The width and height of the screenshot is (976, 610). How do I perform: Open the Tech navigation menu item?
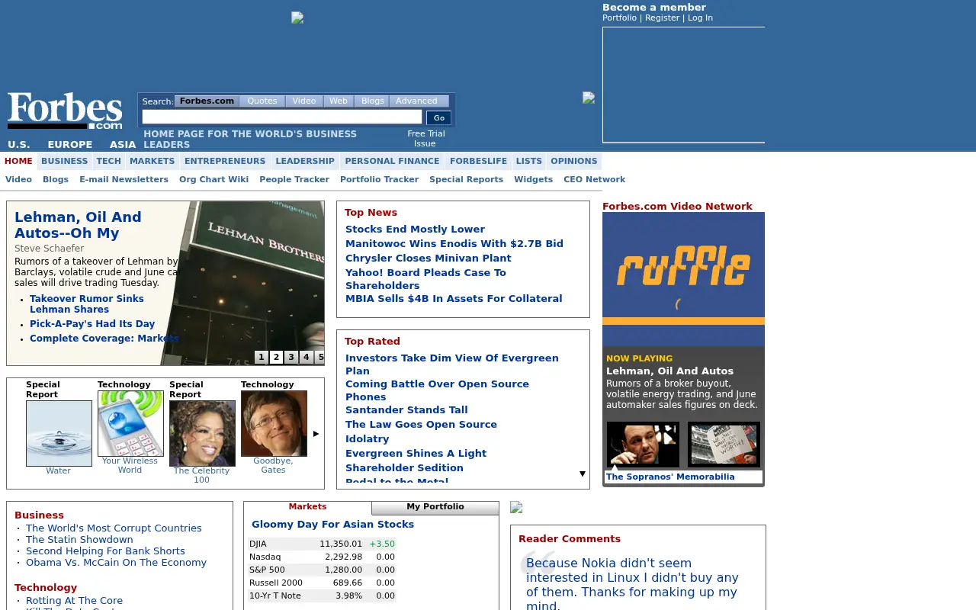click(x=109, y=161)
